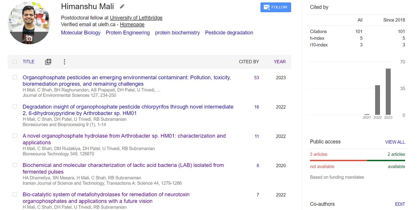418x210 pixels.
Task: Click VIEW ALL under Public access
Action: point(395,142)
